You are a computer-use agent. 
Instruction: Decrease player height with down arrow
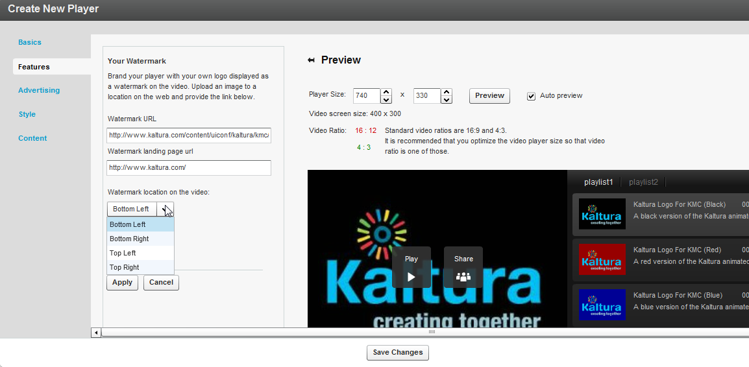(x=447, y=100)
